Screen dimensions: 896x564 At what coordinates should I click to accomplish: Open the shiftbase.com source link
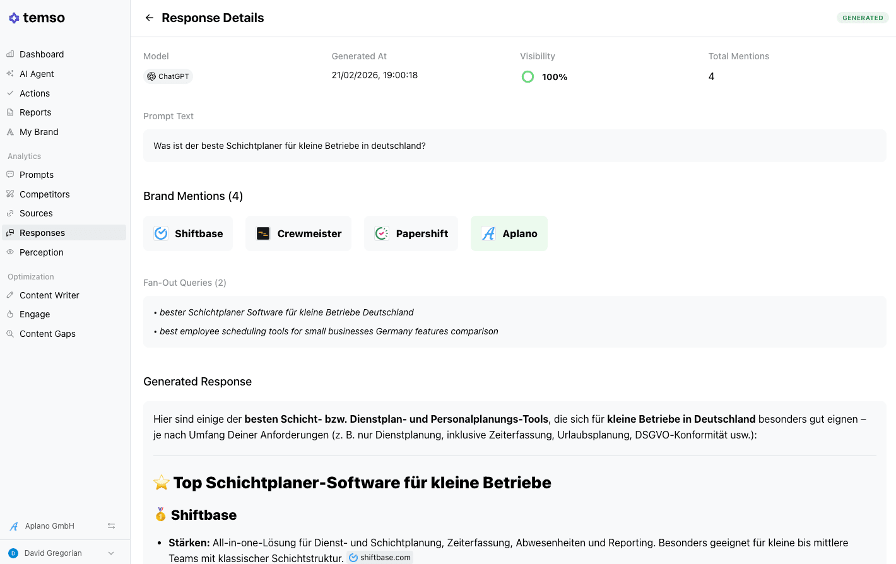click(x=380, y=558)
